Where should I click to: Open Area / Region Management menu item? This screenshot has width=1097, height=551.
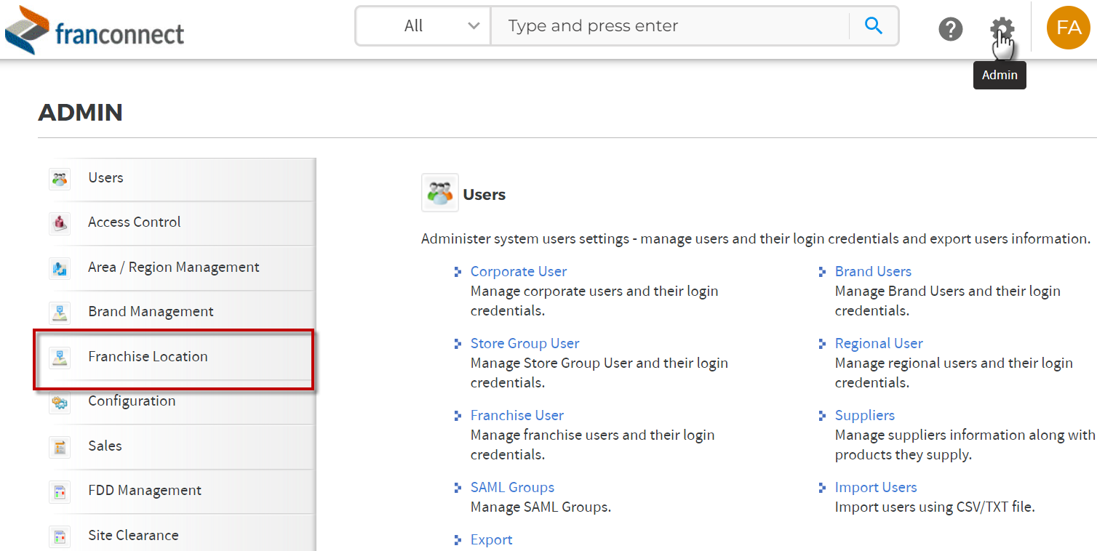(175, 268)
